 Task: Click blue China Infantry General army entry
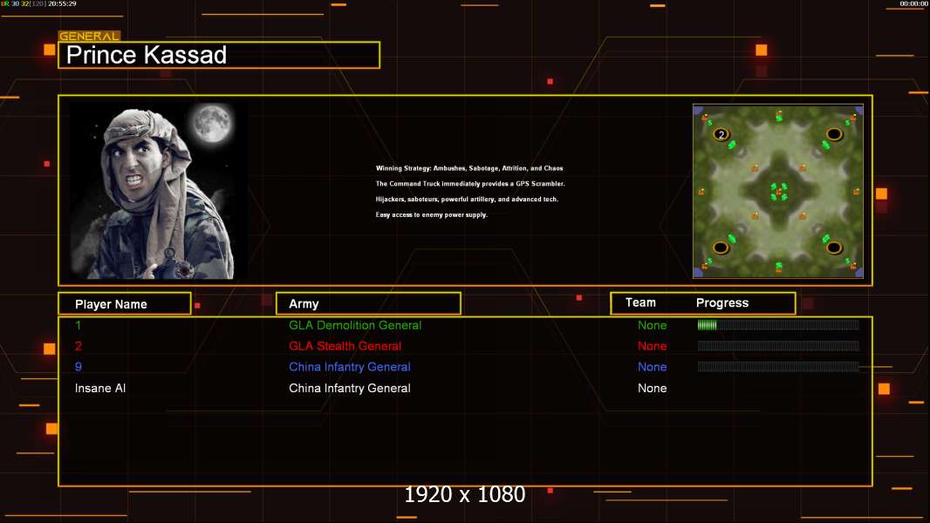[349, 367]
